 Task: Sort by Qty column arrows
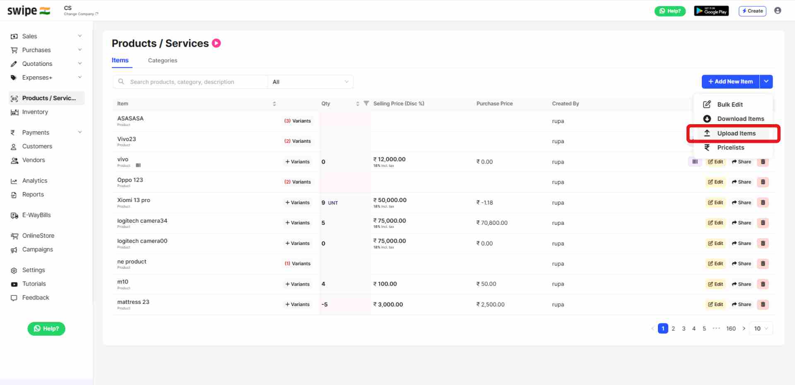(358, 104)
